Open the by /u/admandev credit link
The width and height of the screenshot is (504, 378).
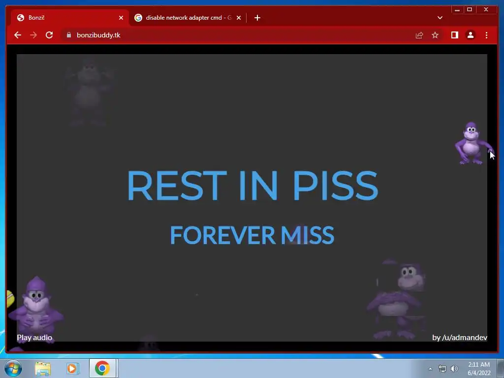460,338
